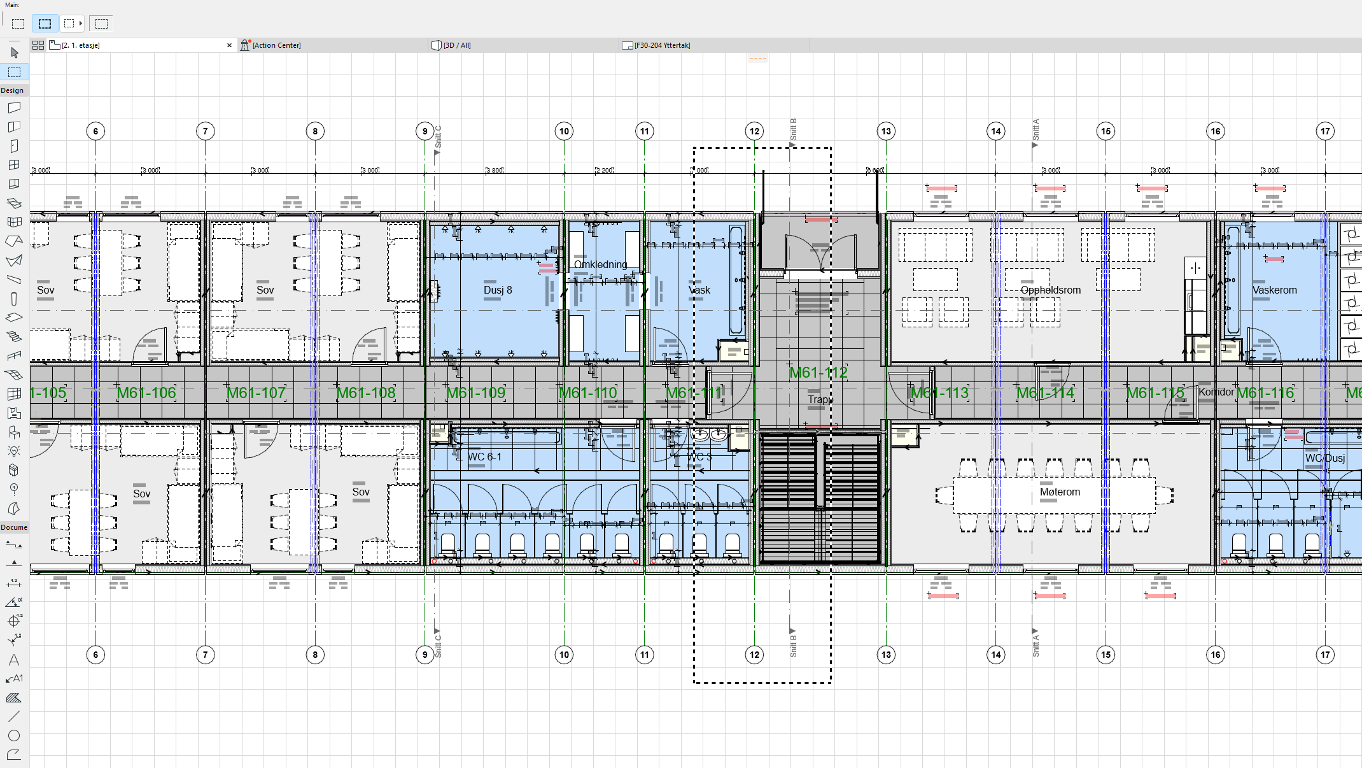1362x768 pixels.
Task: Select the Text tool
Action: pos(14,660)
